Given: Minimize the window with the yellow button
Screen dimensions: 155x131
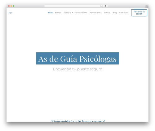Looking at the screenshot, I should tap(11, 6).
